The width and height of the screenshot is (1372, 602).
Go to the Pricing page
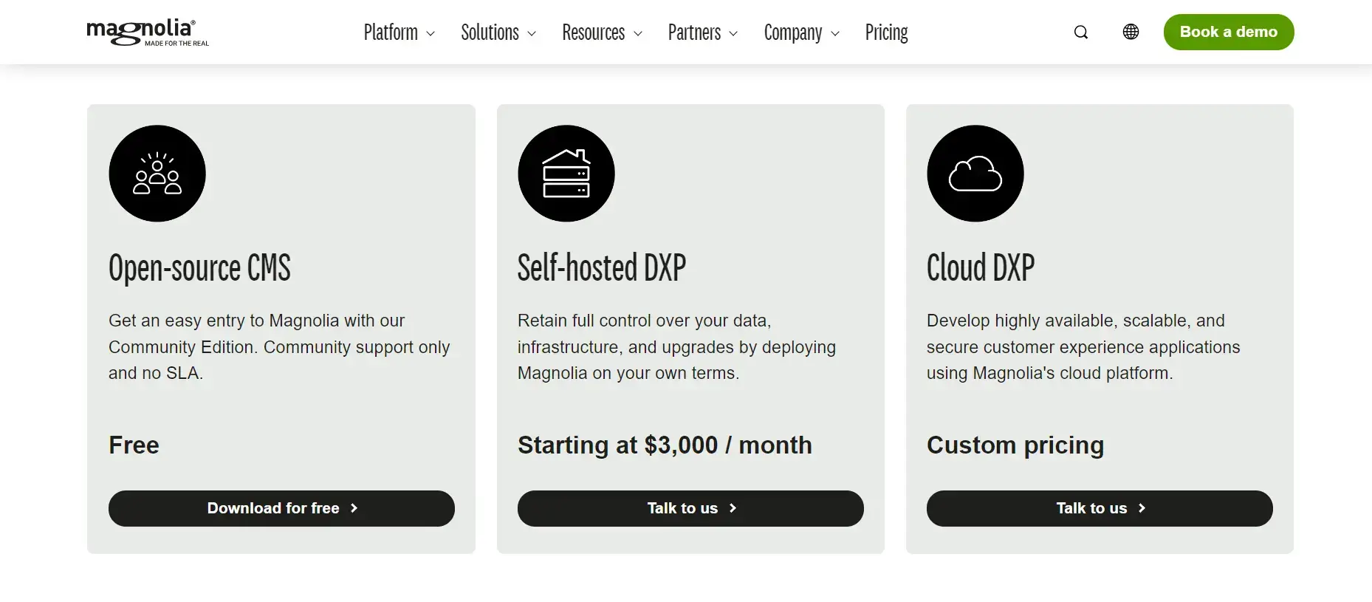pyautogui.click(x=887, y=33)
